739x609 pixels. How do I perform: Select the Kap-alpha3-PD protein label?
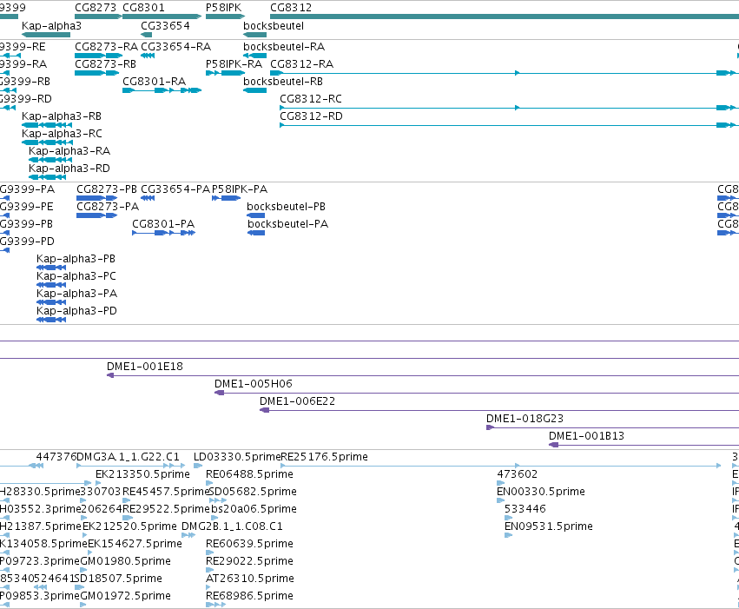[76, 312]
